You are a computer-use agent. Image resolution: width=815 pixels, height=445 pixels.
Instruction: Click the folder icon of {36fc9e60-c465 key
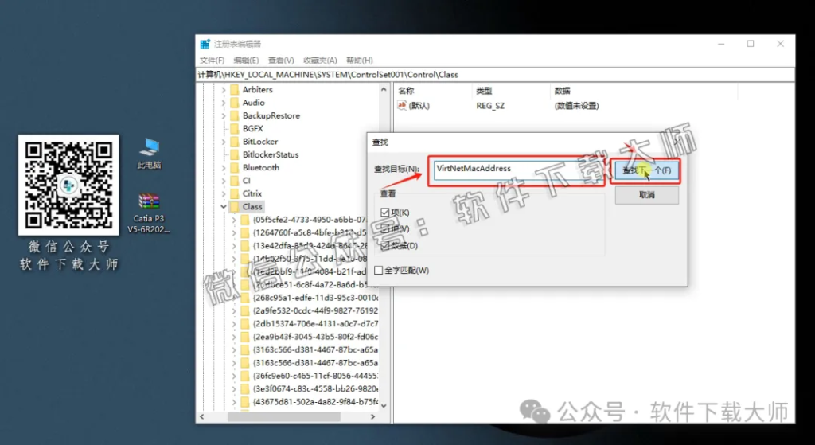click(245, 376)
